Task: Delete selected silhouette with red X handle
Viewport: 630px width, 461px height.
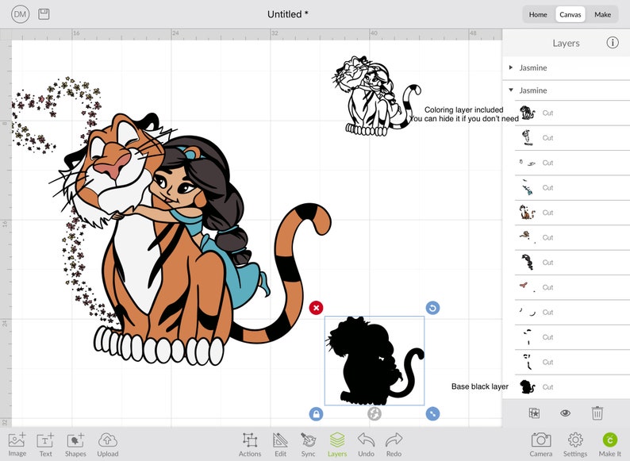Action: point(317,308)
